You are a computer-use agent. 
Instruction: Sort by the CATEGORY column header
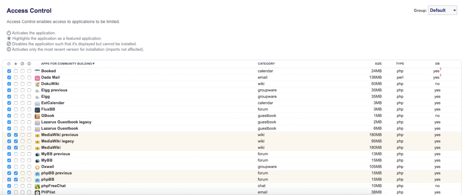click(x=266, y=64)
